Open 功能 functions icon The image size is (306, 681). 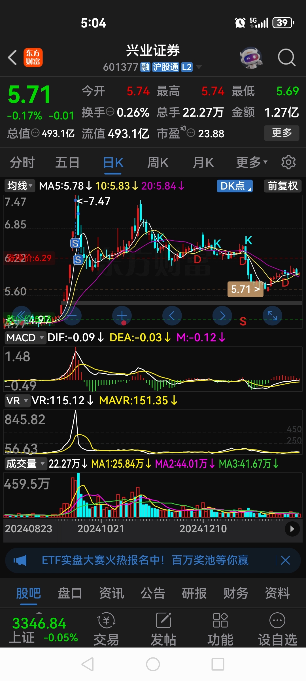click(x=220, y=629)
